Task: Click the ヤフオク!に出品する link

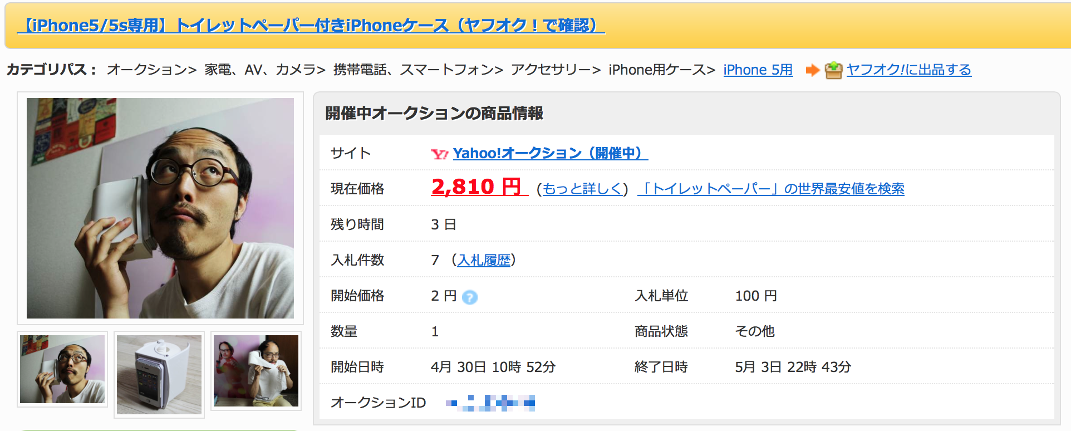Action: pyautogui.click(x=908, y=70)
